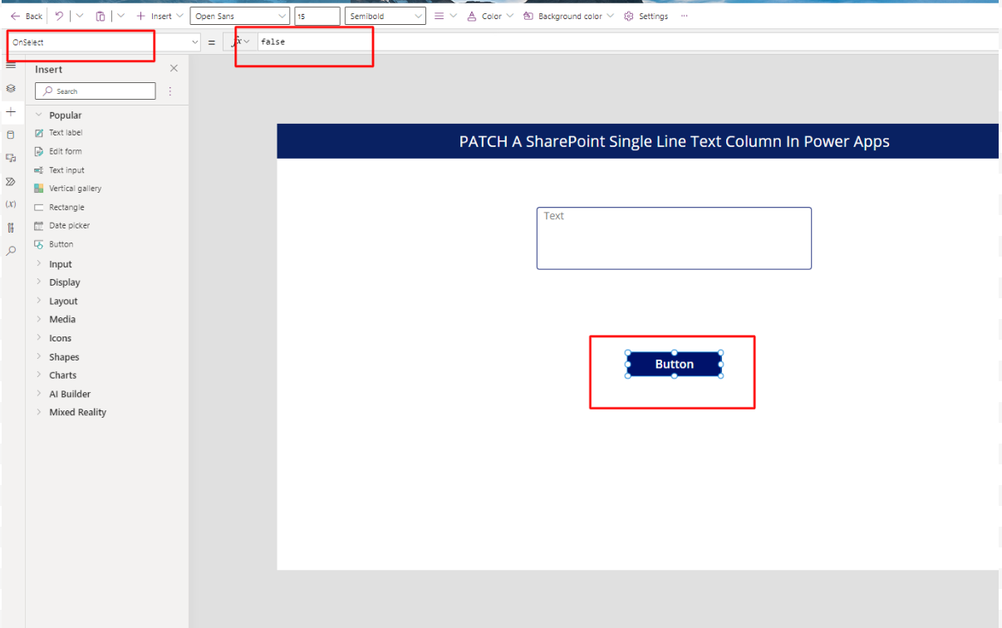Click the Paste clipboard icon
1002x628 pixels.
(x=100, y=16)
